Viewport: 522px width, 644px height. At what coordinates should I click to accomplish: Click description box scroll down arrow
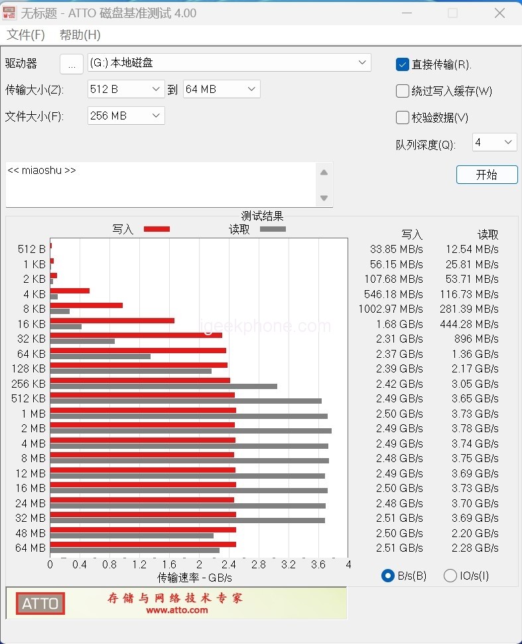point(324,198)
